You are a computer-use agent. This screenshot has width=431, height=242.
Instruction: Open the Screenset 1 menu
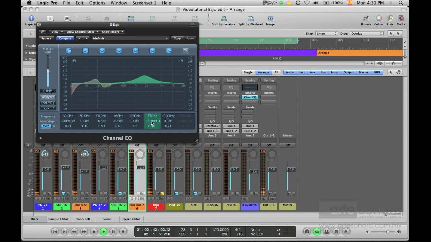144,3
